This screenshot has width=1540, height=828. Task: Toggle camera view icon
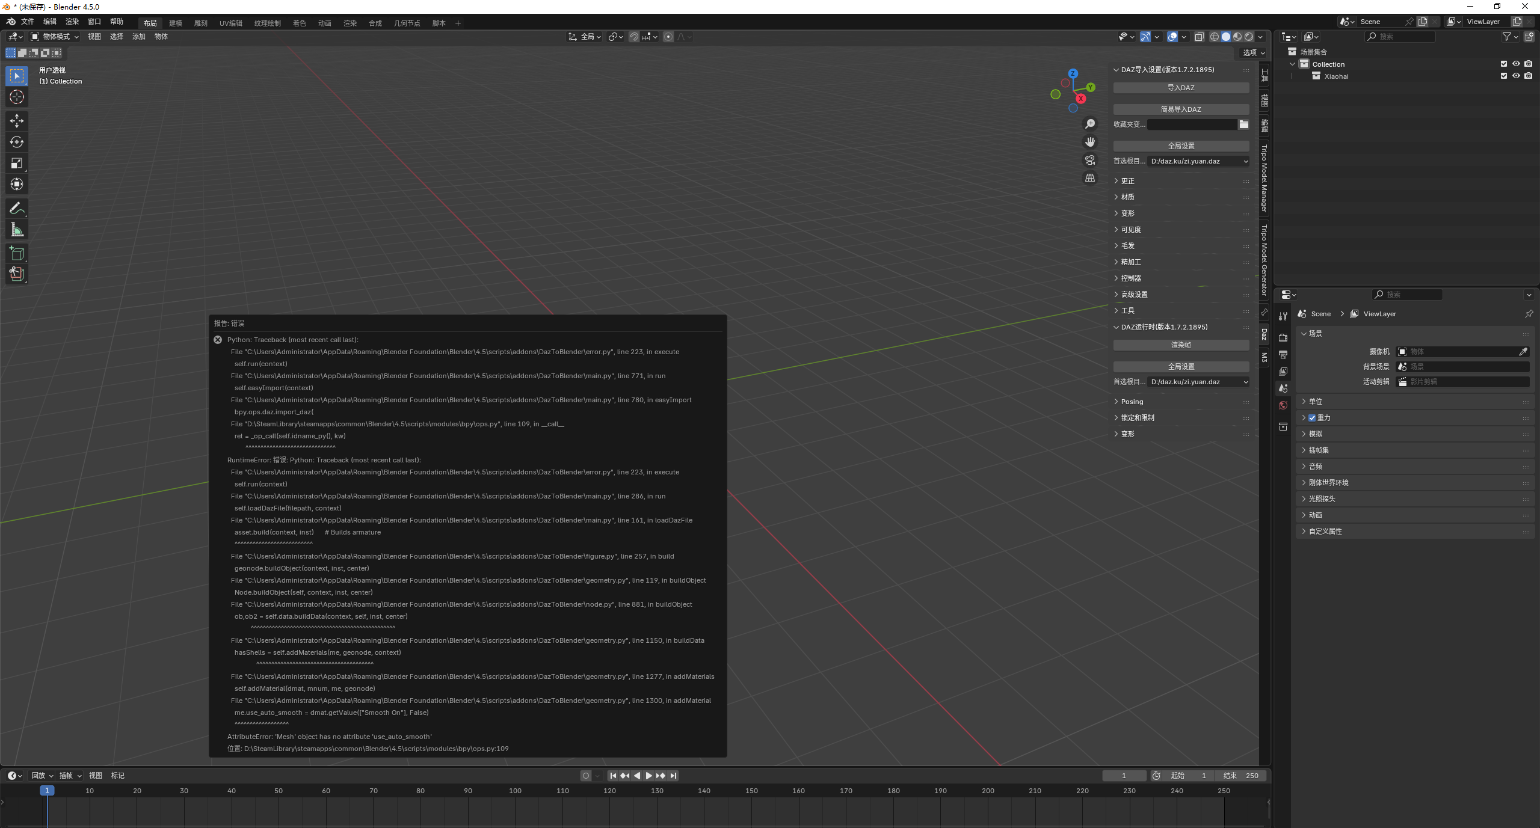point(1090,160)
